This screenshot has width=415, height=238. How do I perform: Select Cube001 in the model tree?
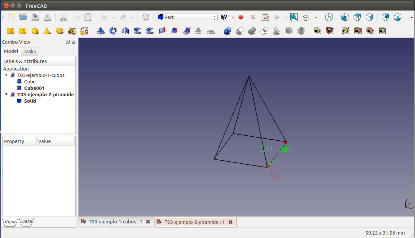coord(34,88)
